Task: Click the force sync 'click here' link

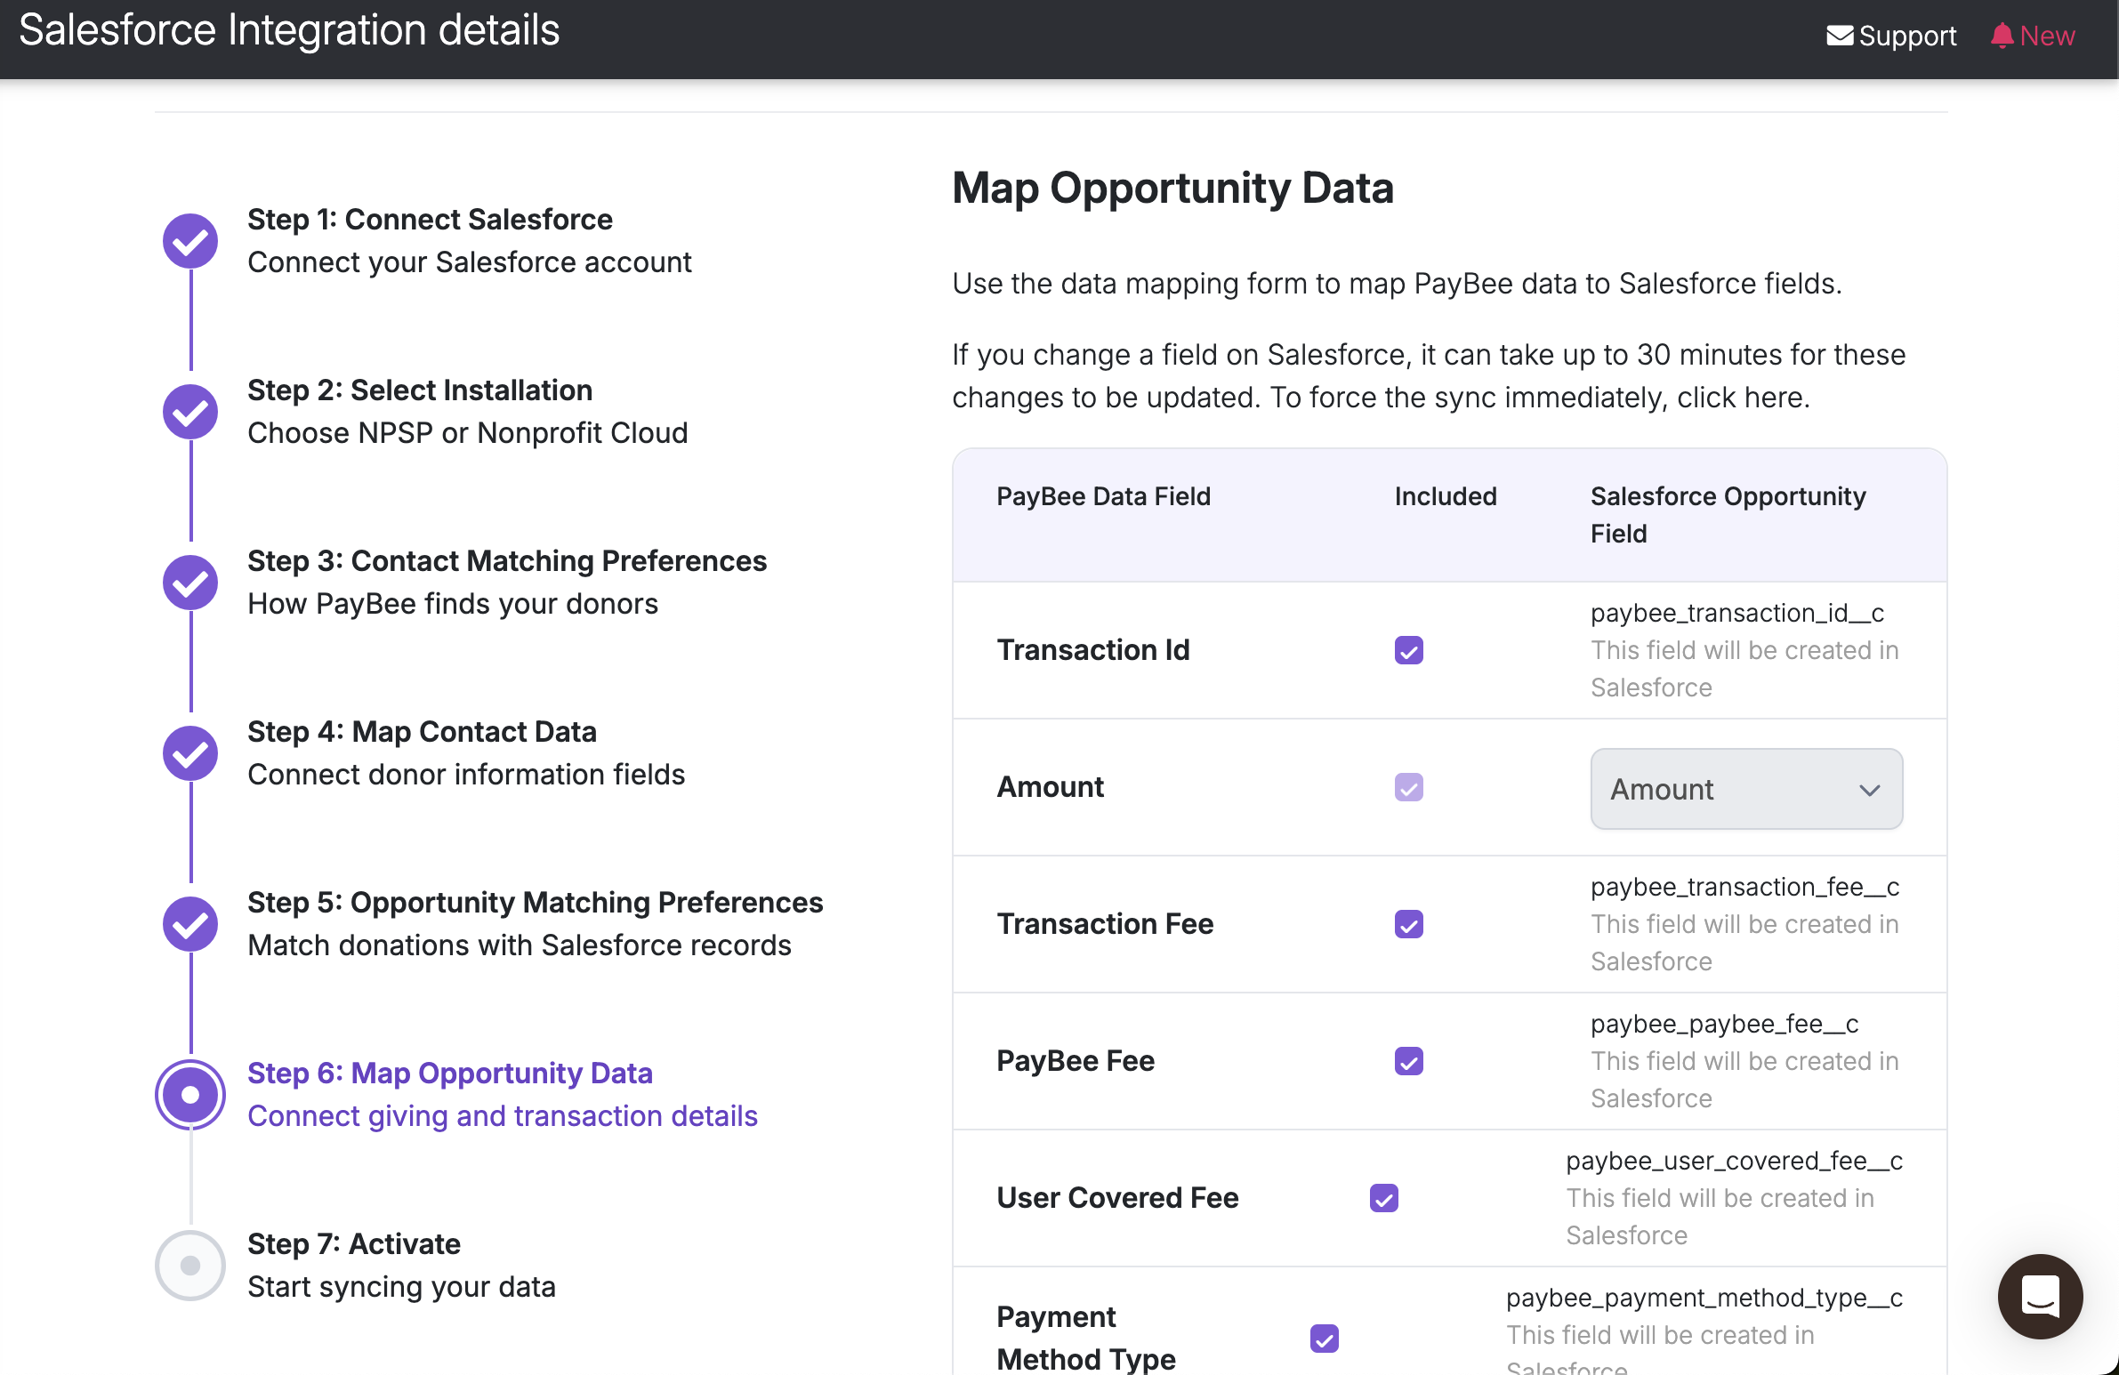Action: coord(1740,398)
